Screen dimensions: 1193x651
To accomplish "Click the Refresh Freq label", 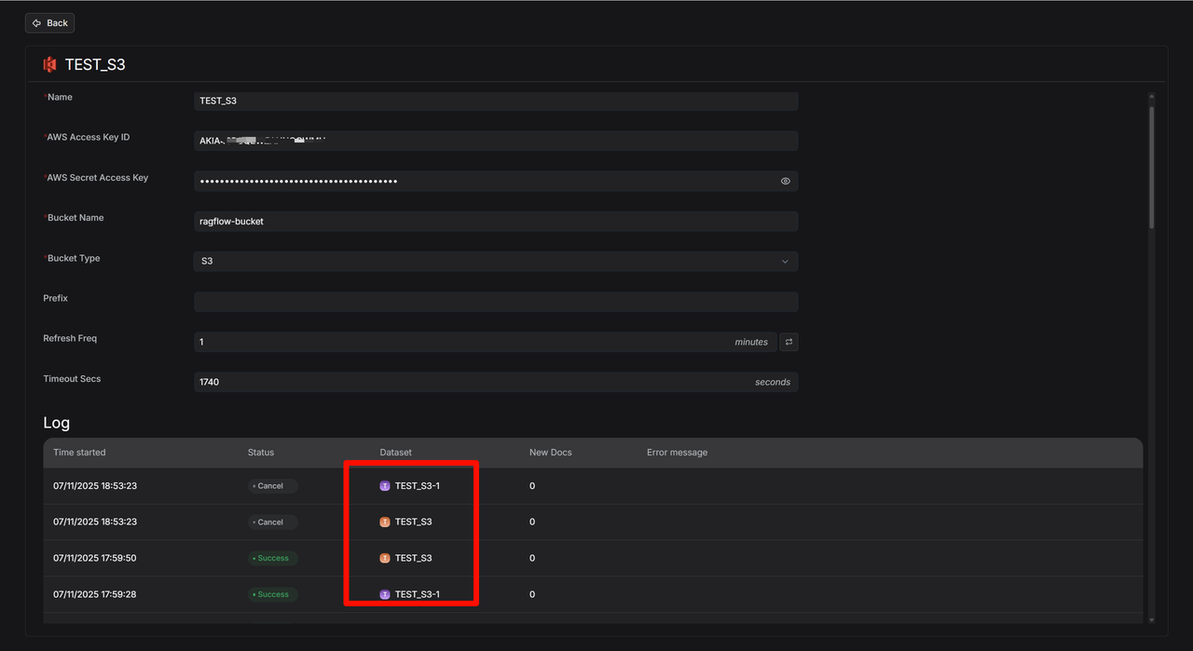I will [x=70, y=339].
